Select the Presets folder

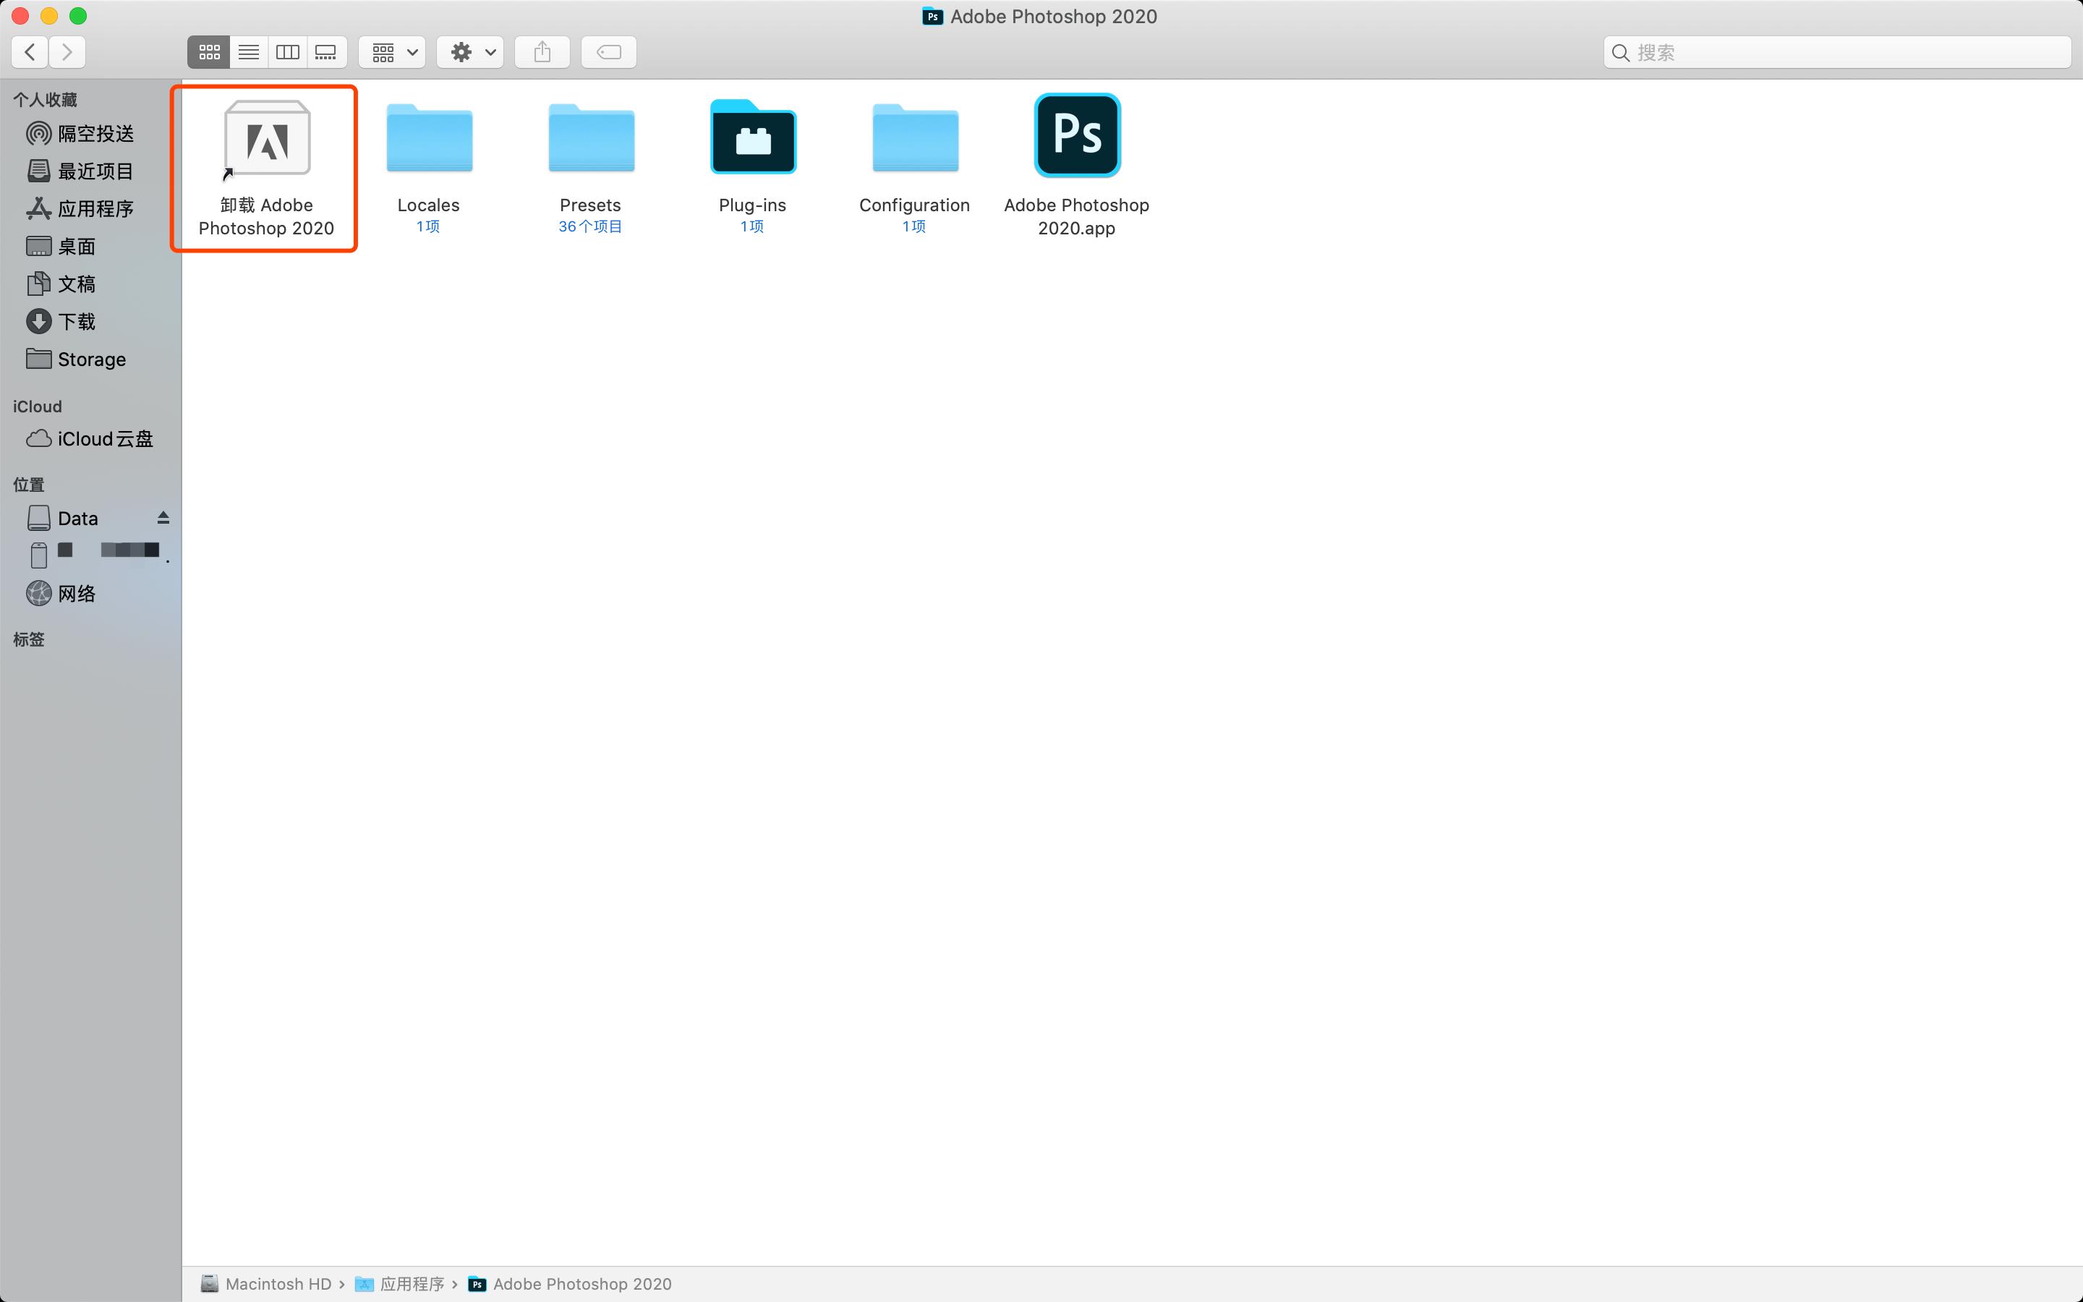(590, 137)
